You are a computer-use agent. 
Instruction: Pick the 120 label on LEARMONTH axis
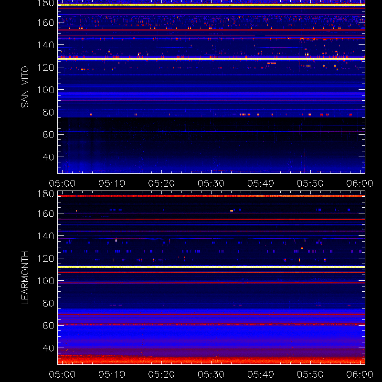click(x=45, y=258)
